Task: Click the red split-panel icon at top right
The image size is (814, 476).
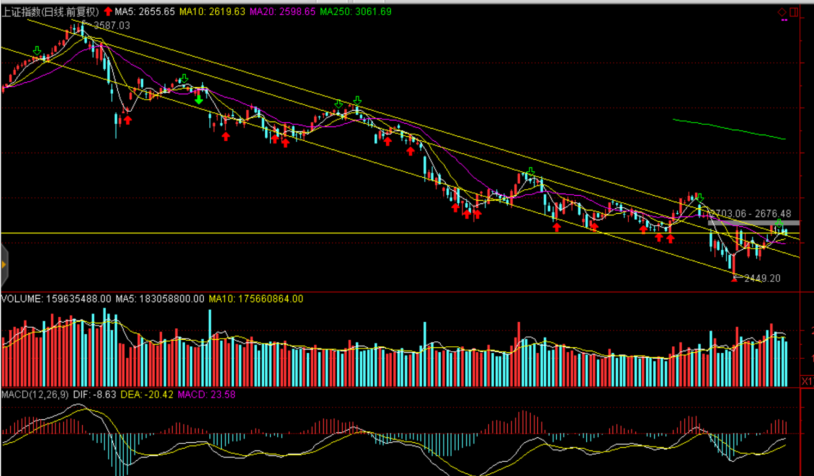Action: (x=794, y=12)
